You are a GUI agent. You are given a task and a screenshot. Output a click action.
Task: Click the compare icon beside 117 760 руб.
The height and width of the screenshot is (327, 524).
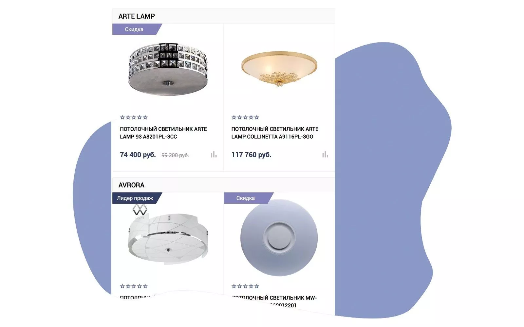coord(325,154)
